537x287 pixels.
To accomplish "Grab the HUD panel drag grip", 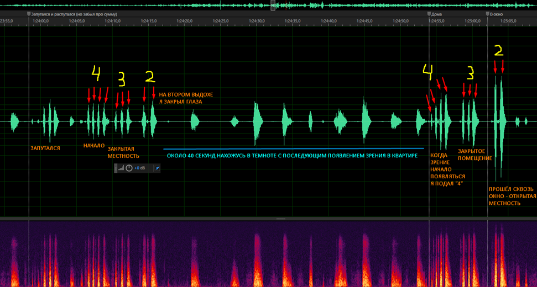I will point(116,168).
